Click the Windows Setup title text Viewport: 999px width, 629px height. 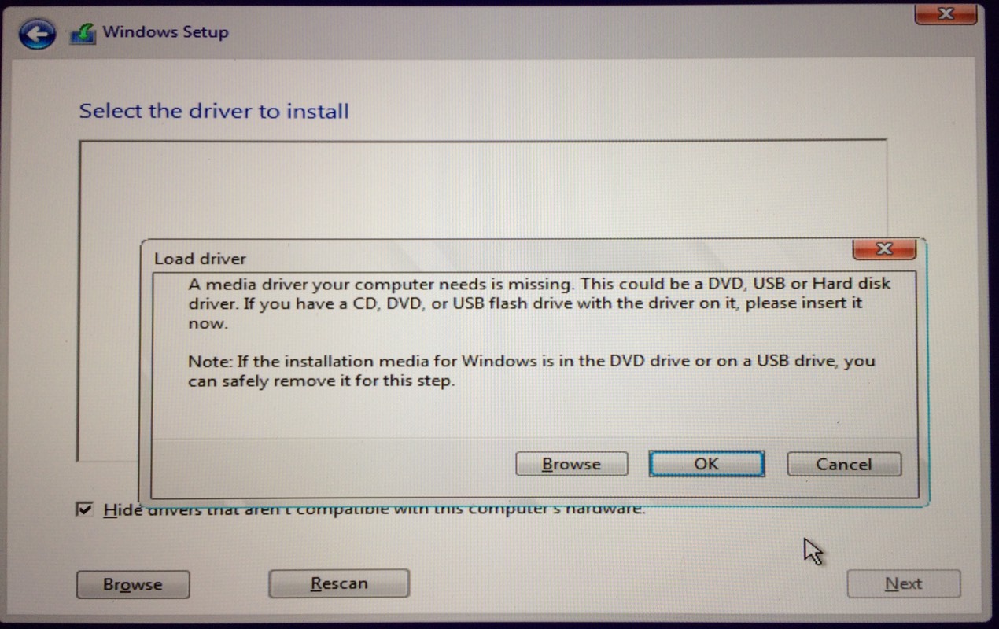tap(165, 32)
